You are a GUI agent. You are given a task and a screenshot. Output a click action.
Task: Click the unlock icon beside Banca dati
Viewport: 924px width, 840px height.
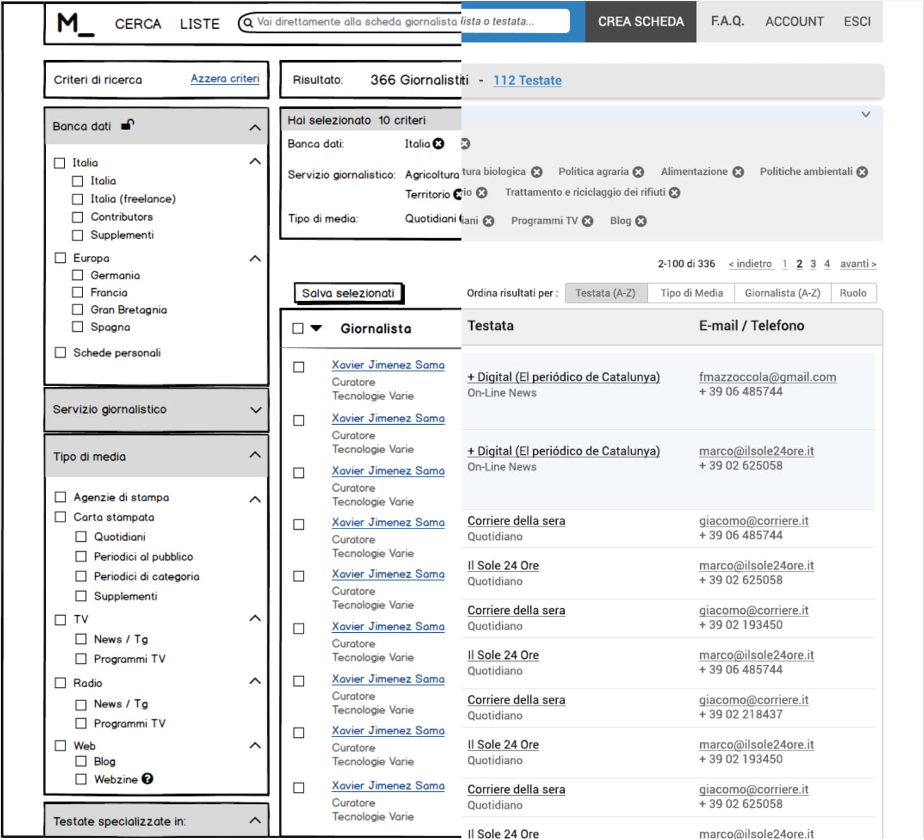(x=127, y=125)
